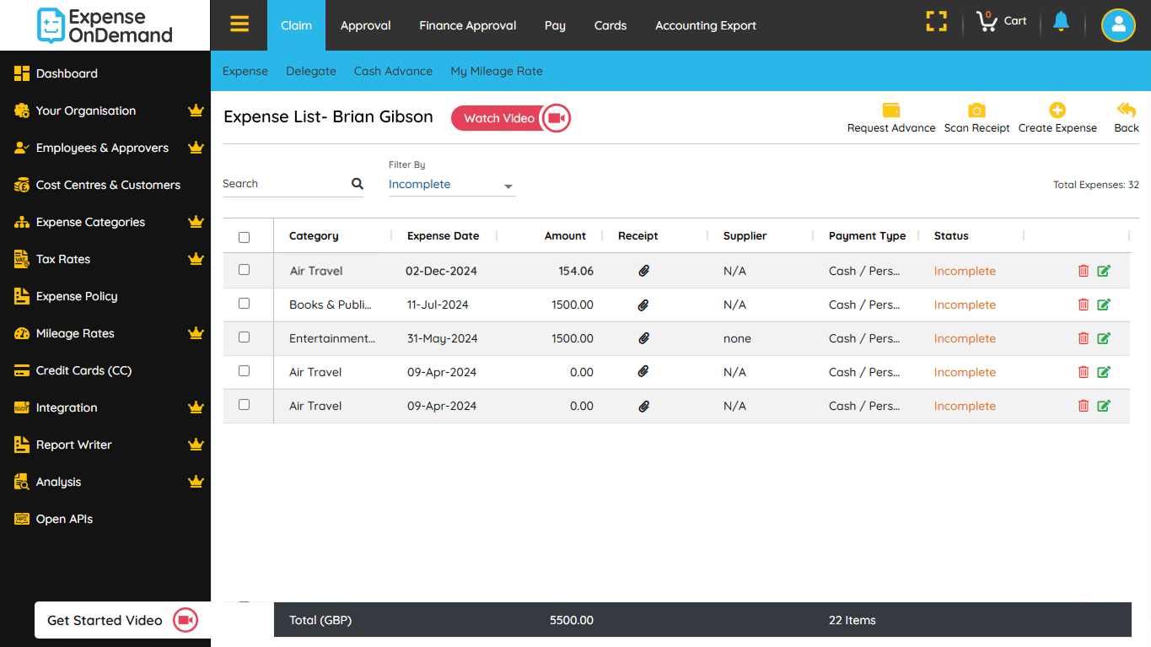Screen dimensions: 1151x647
Task: Open Employees & Approvers in sidebar
Action: tap(102, 148)
